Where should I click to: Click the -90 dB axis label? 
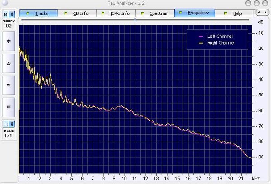[260, 157]
